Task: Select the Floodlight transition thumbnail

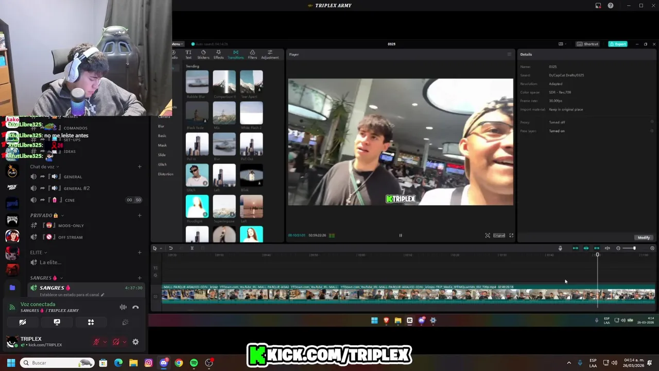Action: tap(197, 207)
